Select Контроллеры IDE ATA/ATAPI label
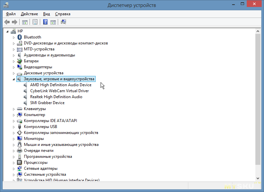 (x=50, y=121)
